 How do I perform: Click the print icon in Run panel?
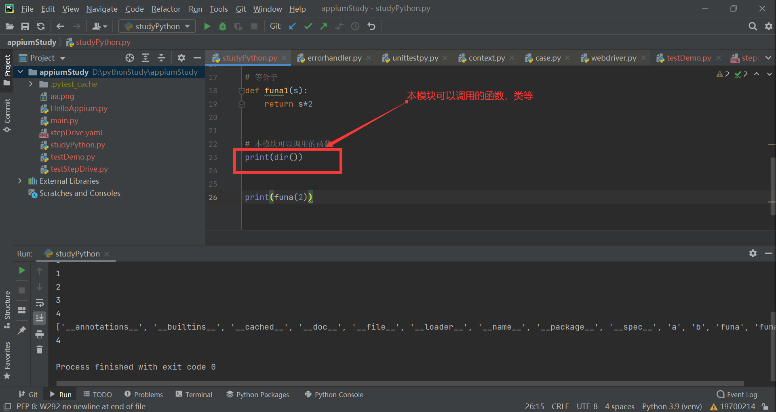click(x=40, y=334)
